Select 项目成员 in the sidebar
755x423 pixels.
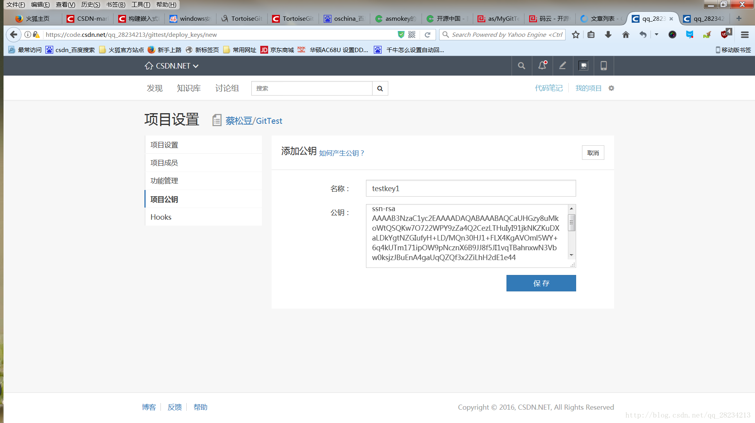[x=204, y=163]
